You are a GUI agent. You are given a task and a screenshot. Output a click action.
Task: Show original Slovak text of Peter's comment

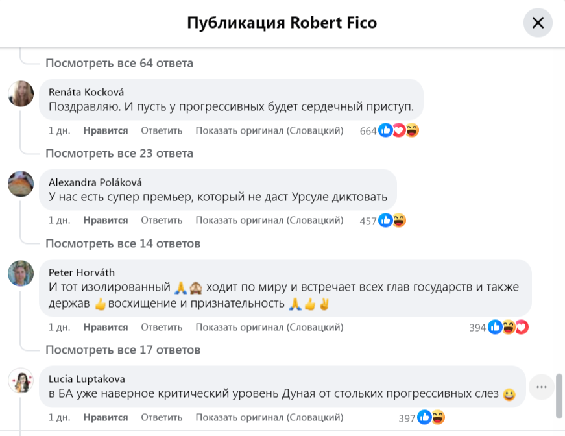tap(269, 327)
